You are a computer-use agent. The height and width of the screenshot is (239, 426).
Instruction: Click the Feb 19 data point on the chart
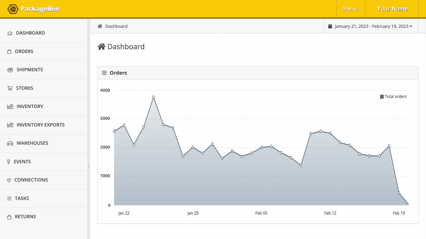click(x=399, y=193)
